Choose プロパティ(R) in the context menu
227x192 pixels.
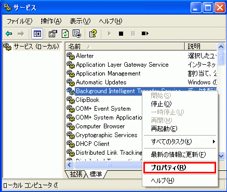(180, 168)
